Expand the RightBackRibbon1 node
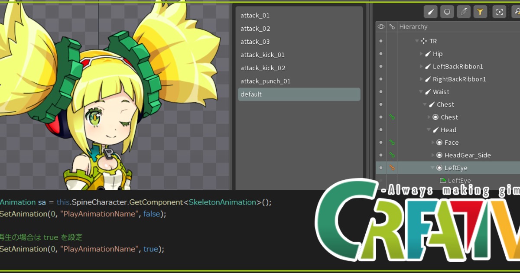 (x=422, y=79)
